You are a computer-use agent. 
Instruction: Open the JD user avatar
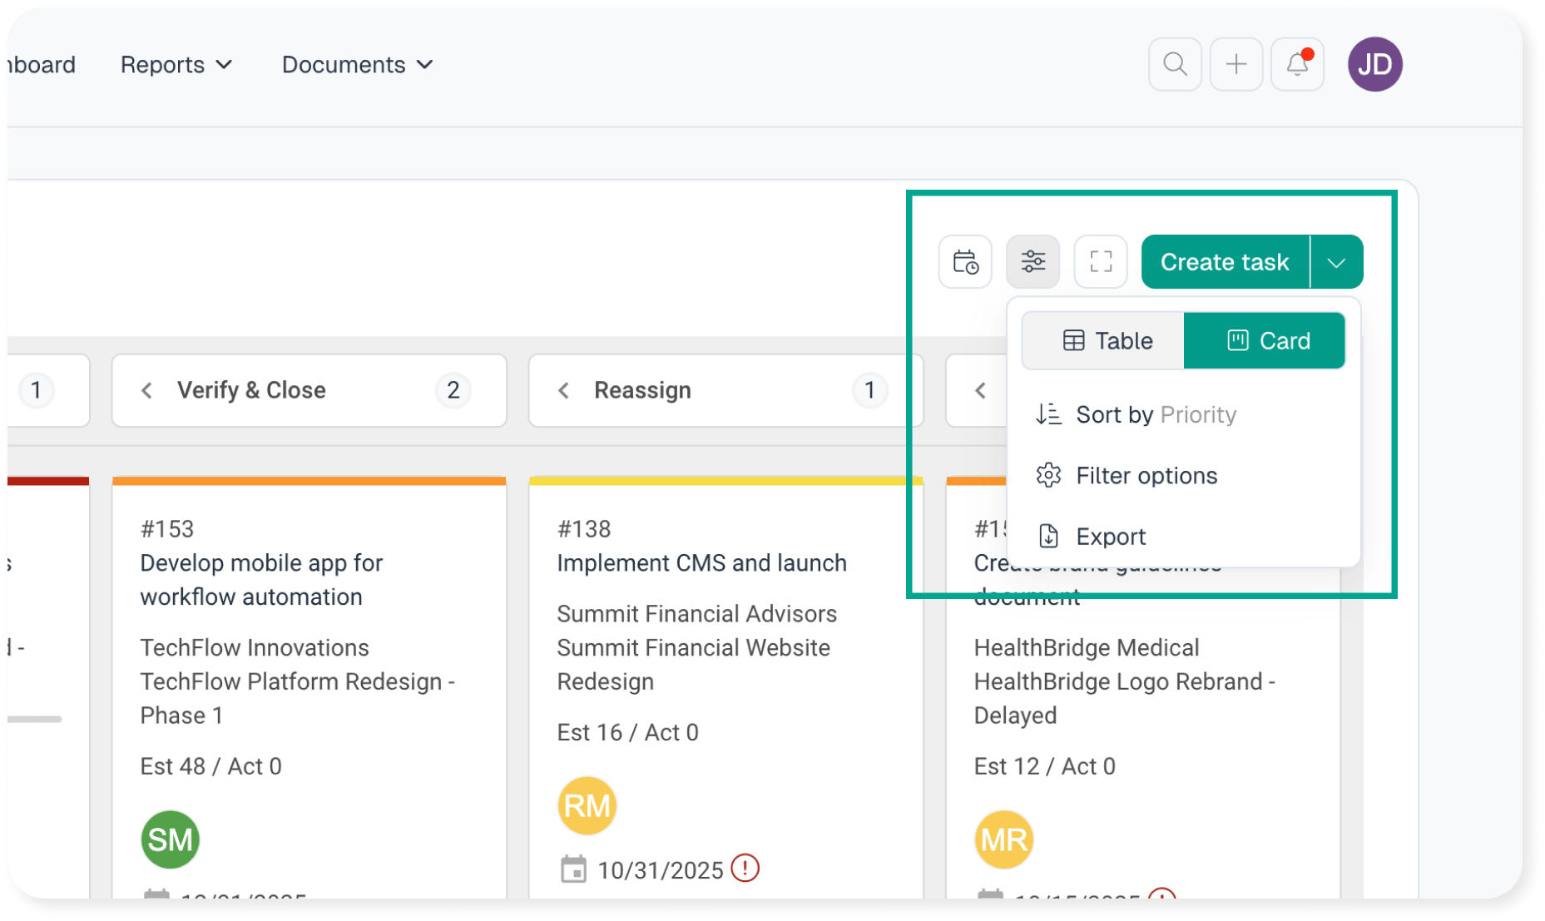[1374, 64]
